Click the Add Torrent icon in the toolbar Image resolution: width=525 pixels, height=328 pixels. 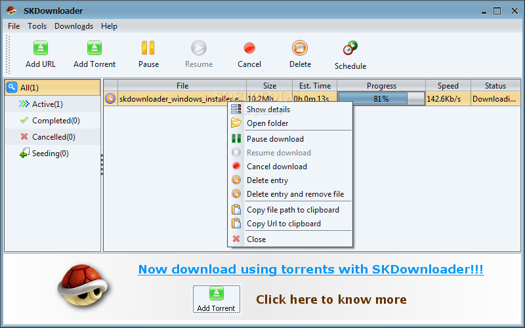[x=94, y=48]
